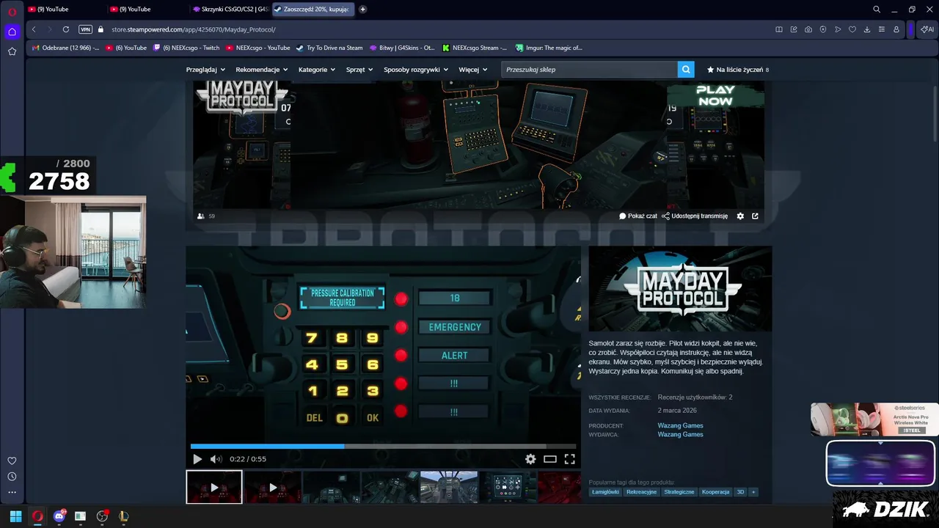Open Na liście życzeń wishlist

point(738,70)
